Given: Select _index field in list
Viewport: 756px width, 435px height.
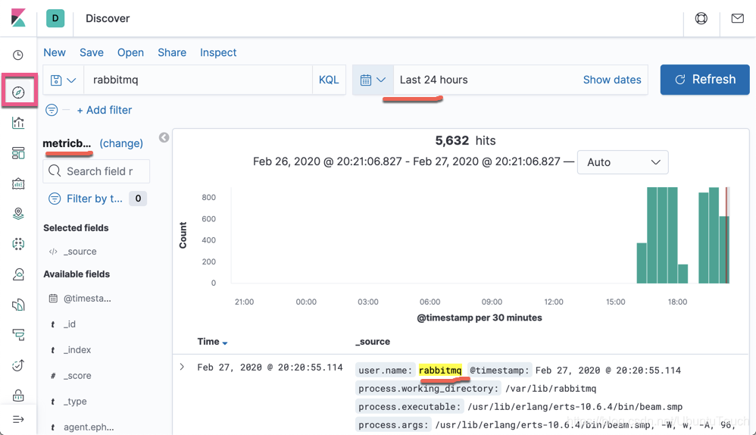Looking at the screenshot, I should (x=77, y=349).
